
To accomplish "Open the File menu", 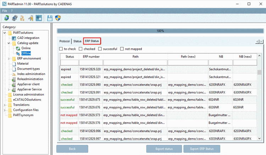I will click(5, 11).
